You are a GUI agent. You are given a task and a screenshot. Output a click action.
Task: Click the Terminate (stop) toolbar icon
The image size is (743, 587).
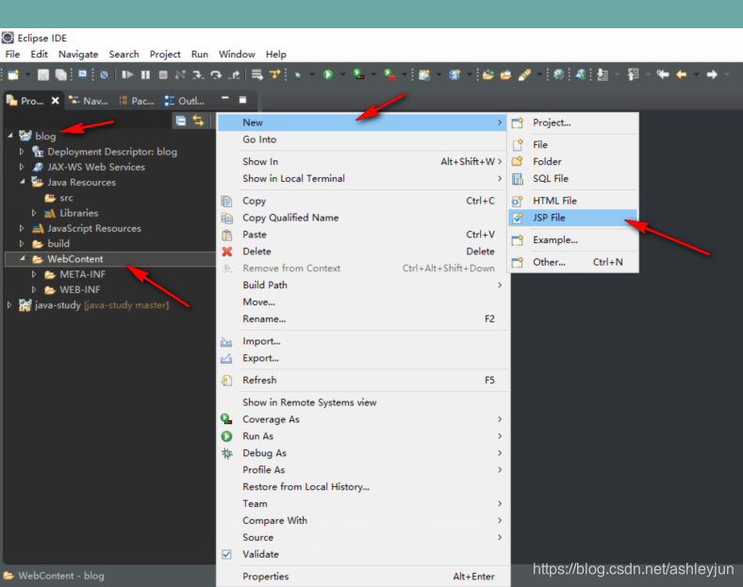click(x=163, y=74)
